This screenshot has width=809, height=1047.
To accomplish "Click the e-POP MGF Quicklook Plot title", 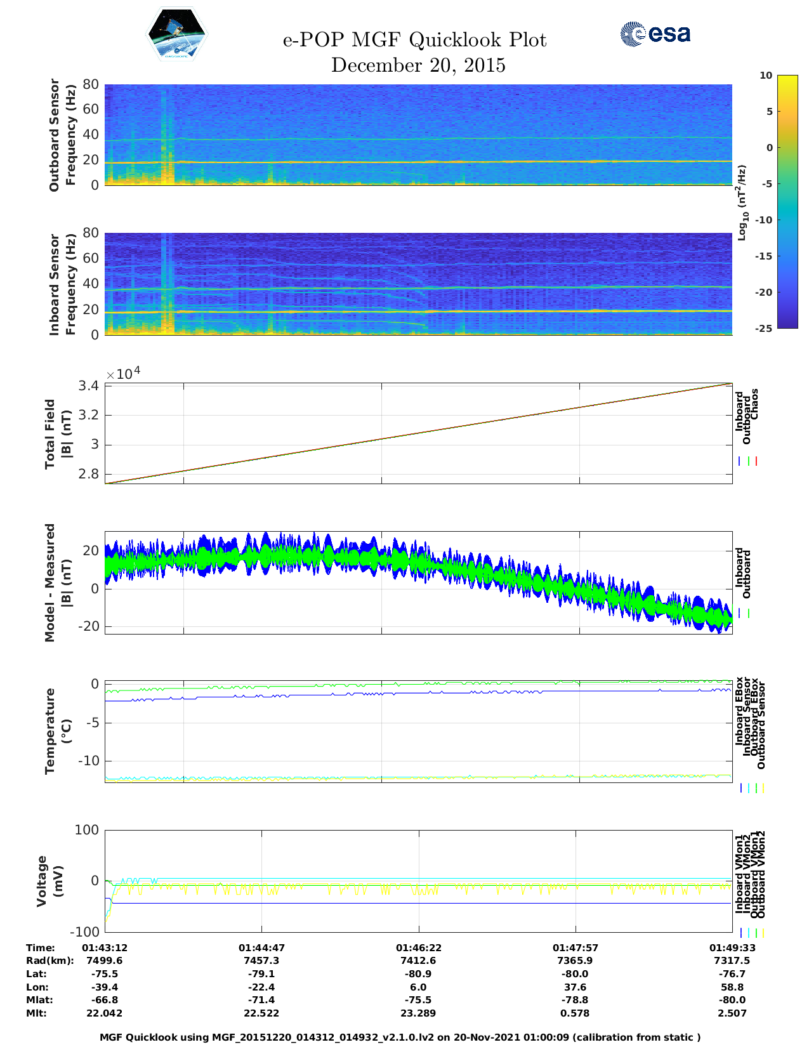I will [414, 40].
